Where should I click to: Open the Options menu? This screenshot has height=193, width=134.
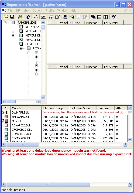point(38,10)
